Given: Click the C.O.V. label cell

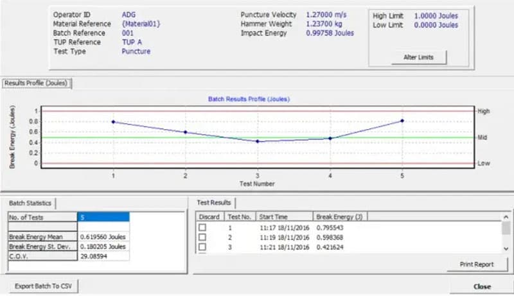Looking at the screenshot, I should (42, 256).
